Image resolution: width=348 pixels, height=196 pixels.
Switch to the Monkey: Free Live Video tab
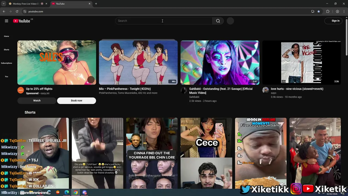click(26, 4)
